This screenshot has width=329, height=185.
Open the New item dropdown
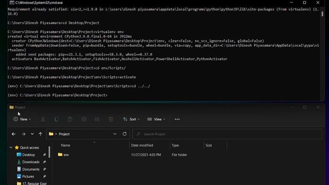[x=22, y=119]
